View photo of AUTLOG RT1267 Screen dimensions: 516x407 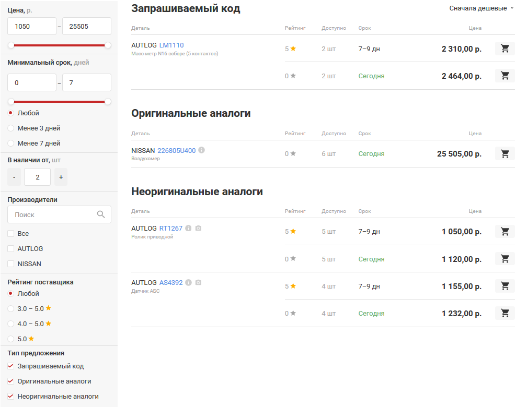198,228
